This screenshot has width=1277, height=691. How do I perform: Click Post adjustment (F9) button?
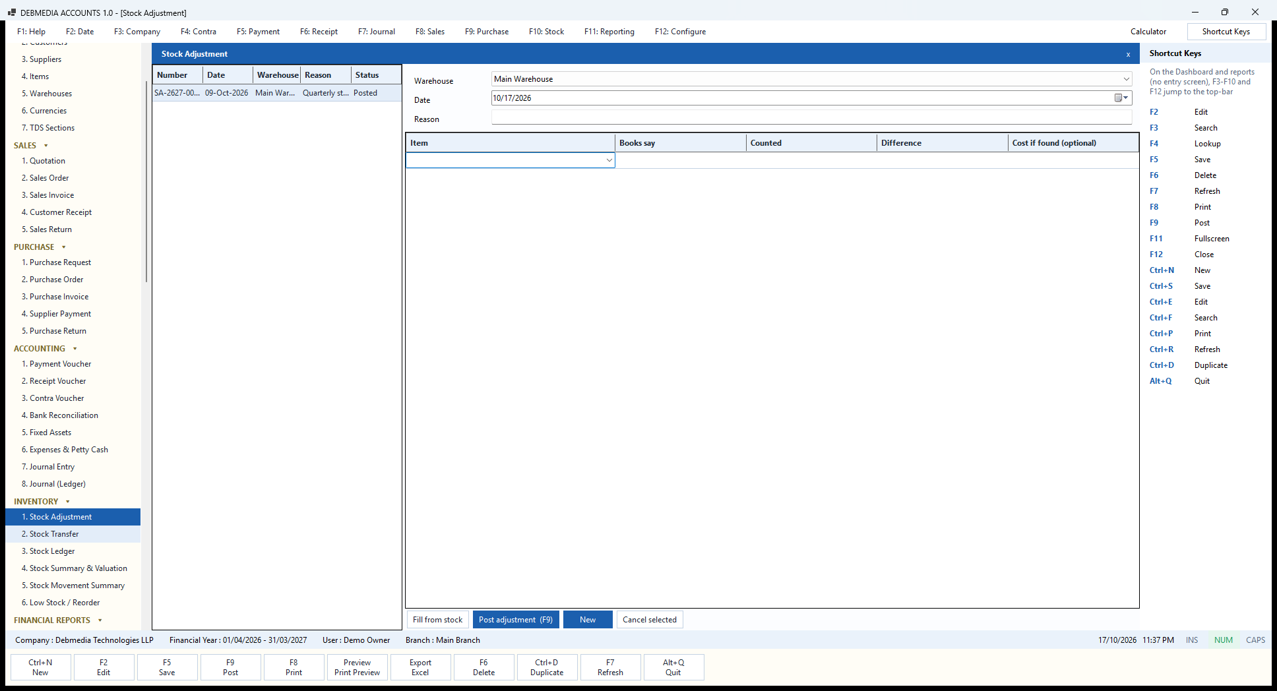[516, 620]
